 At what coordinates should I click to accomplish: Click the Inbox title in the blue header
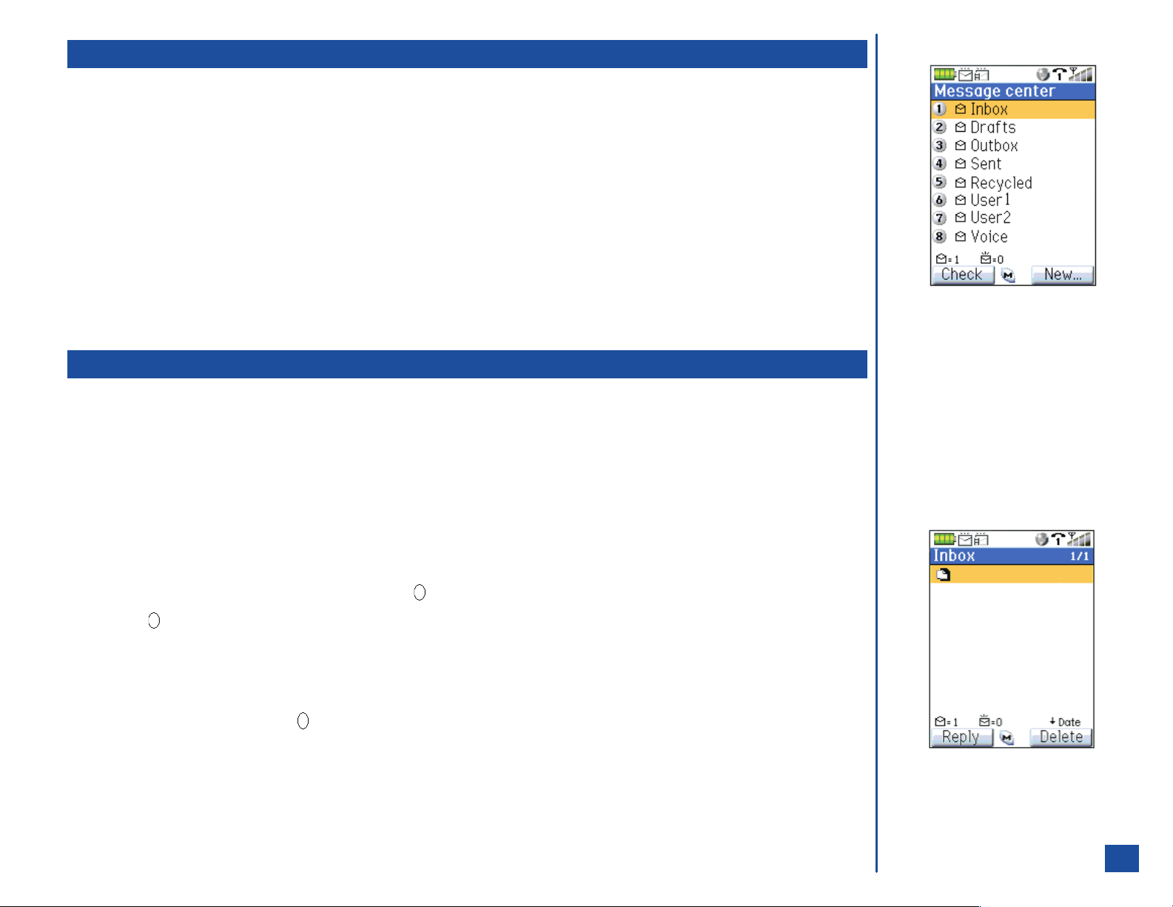coord(954,556)
